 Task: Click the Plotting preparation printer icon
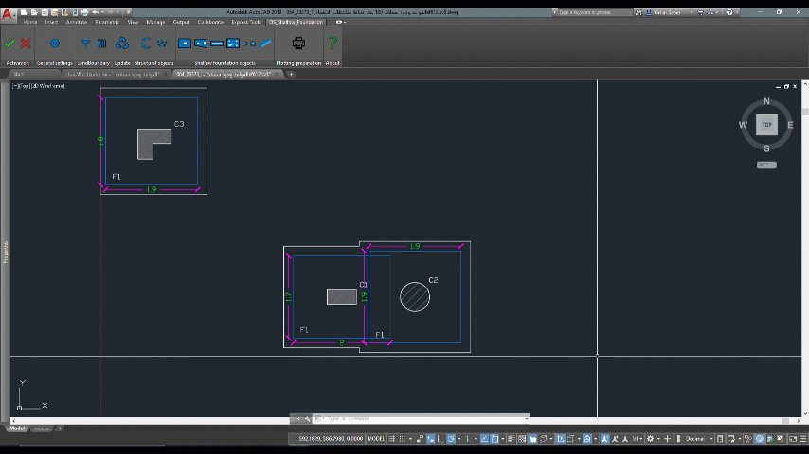point(298,43)
